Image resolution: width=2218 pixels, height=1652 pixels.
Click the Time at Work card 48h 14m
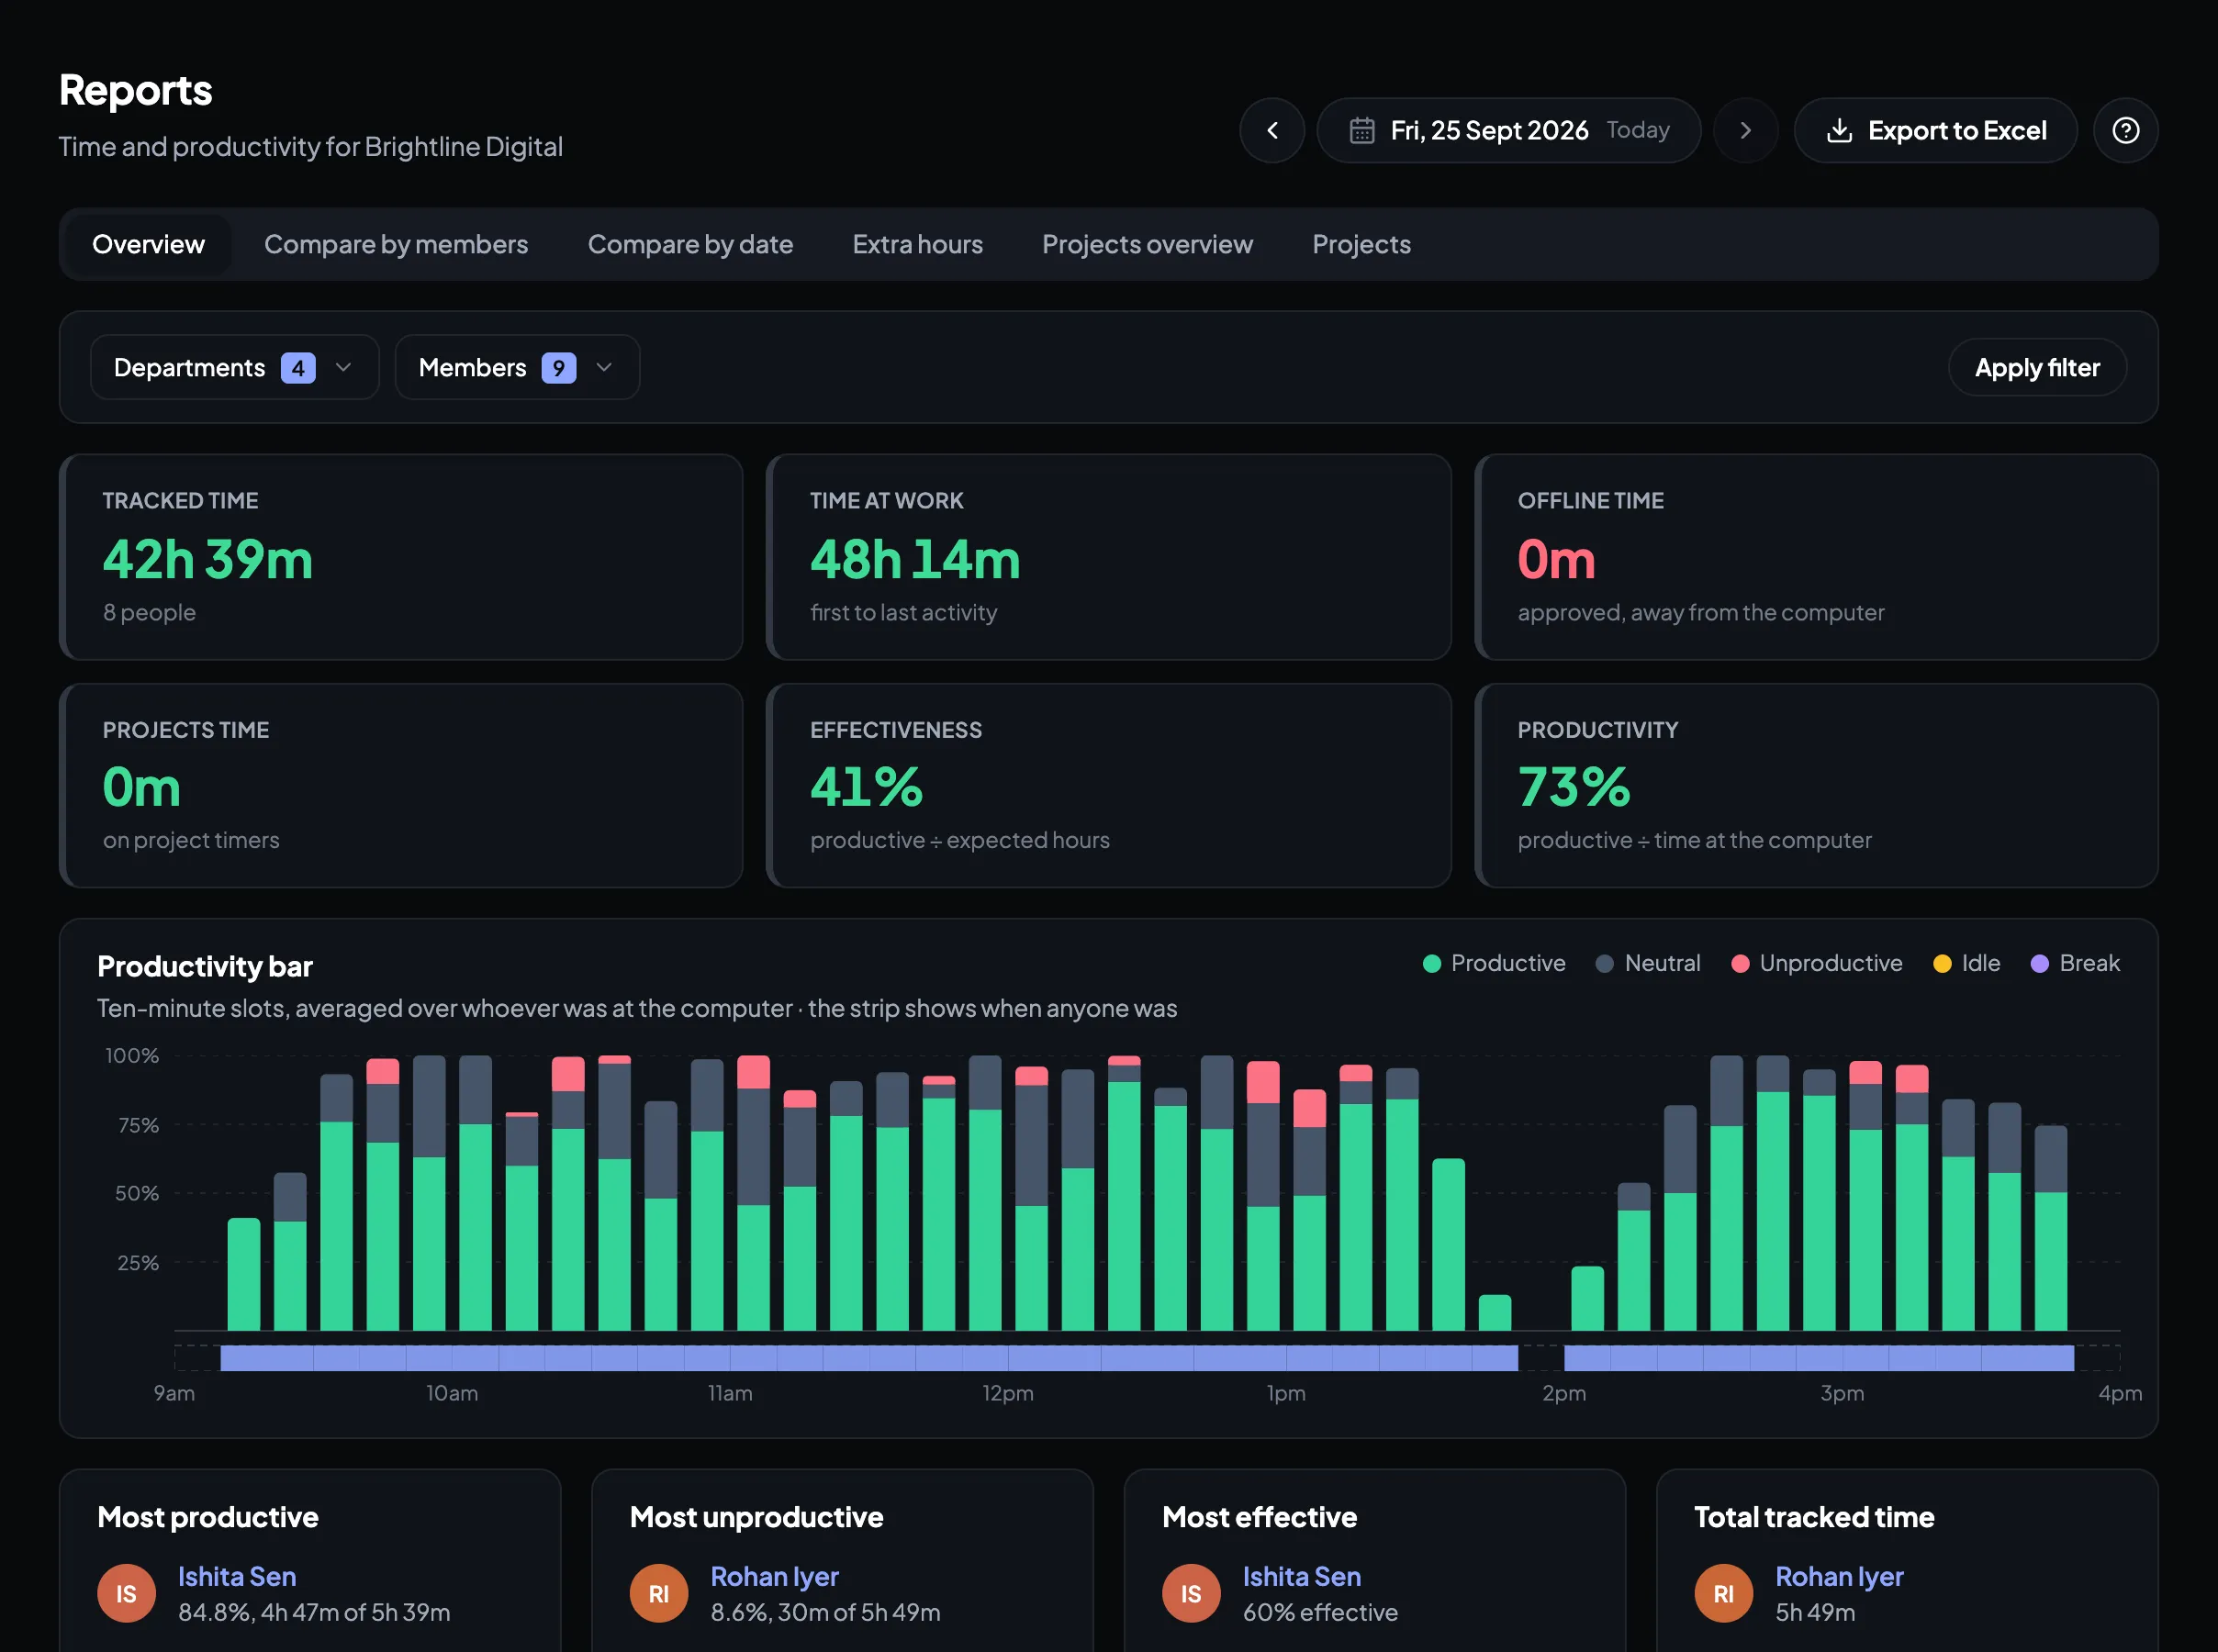click(1108, 557)
